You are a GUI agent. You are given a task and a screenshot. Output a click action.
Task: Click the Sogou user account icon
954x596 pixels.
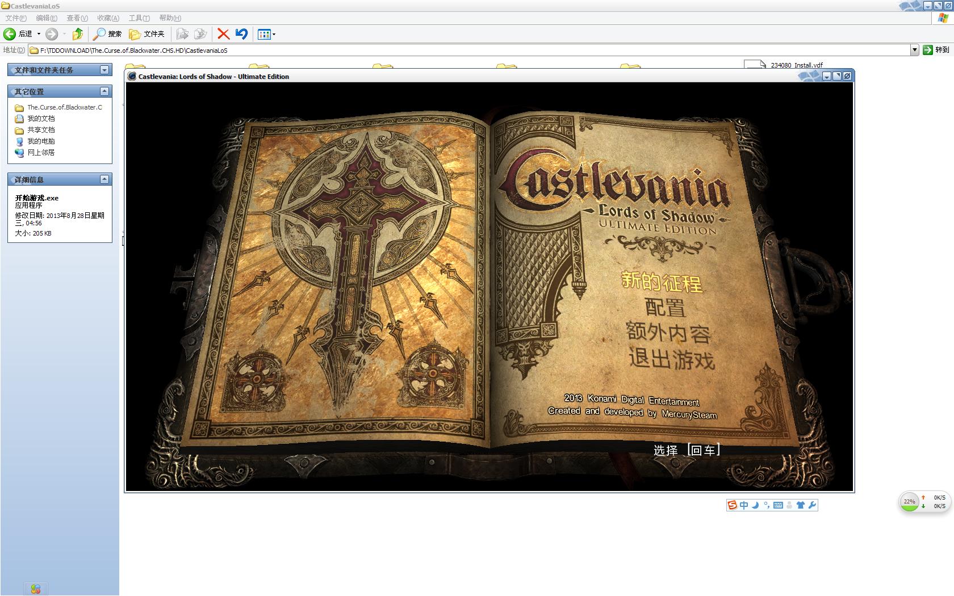789,505
